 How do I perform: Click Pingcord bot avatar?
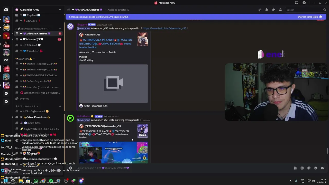[x=70, y=26]
